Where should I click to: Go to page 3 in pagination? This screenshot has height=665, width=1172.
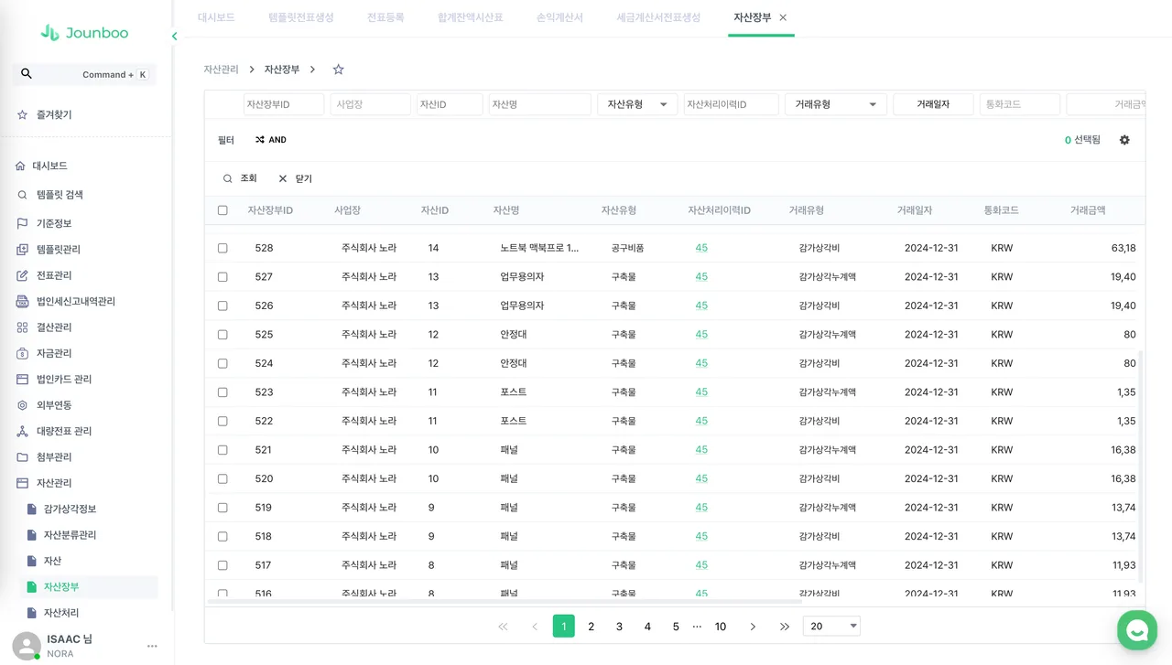pos(620,627)
